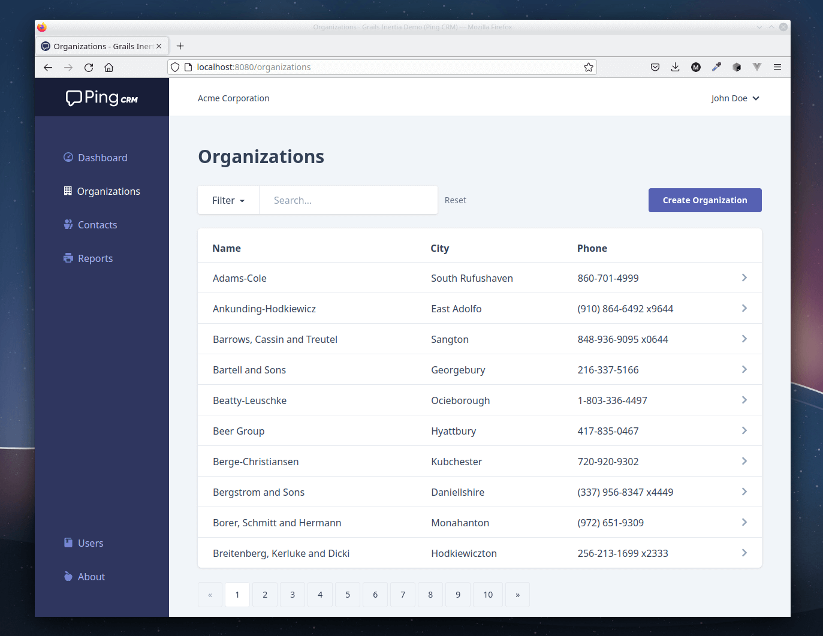Click phone 417-835-0467
The width and height of the screenshot is (823, 636).
(x=608, y=431)
